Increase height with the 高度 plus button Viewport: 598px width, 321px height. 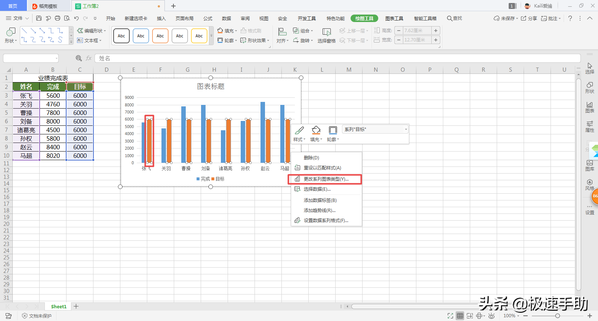[x=436, y=31]
